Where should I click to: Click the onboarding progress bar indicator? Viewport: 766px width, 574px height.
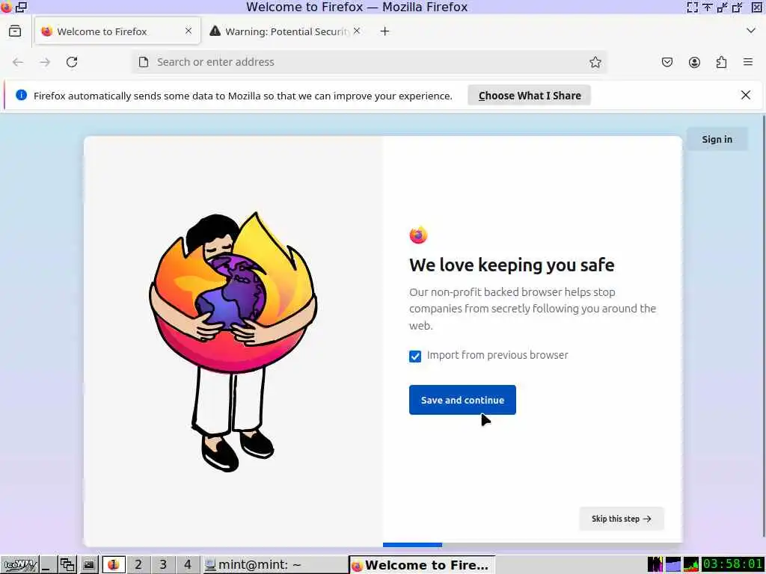[x=412, y=545]
